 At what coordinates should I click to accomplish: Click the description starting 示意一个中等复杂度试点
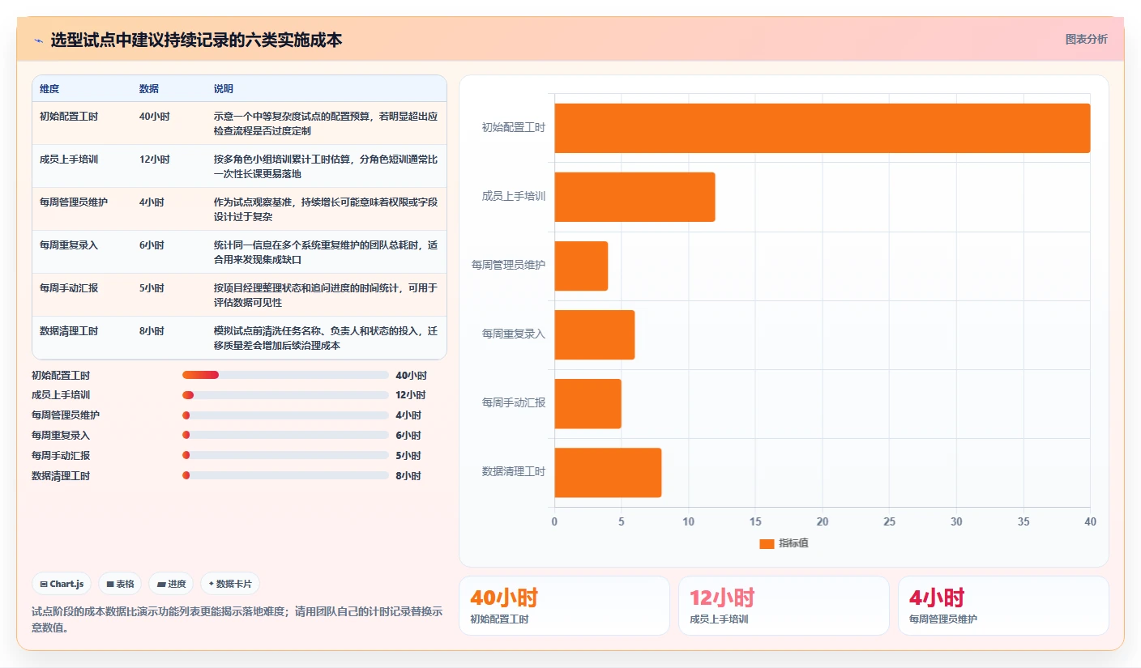(x=326, y=123)
